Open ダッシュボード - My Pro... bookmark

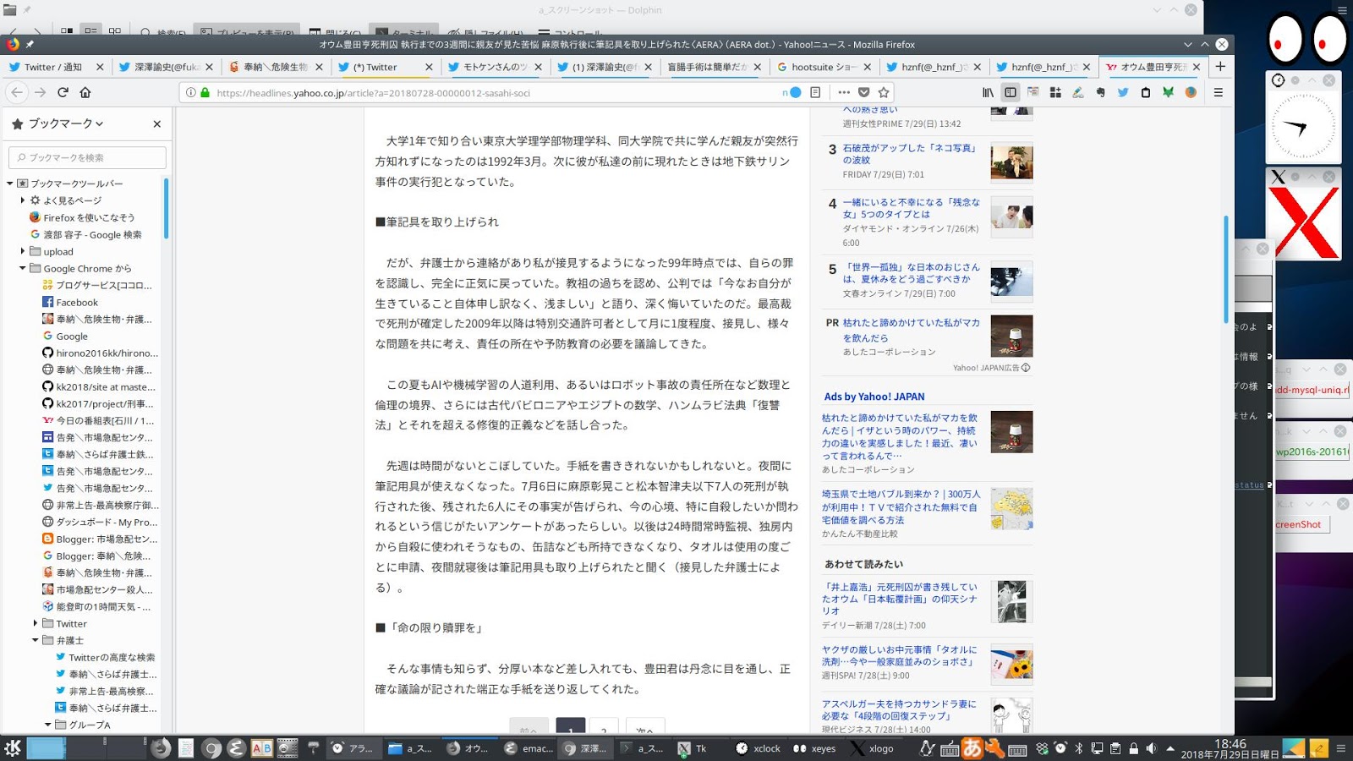click(100, 522)
